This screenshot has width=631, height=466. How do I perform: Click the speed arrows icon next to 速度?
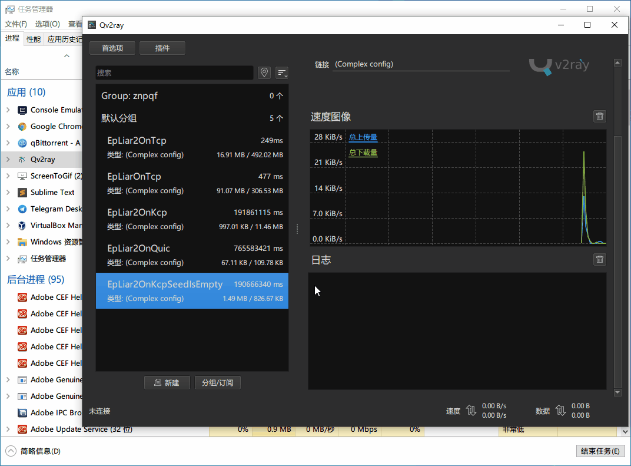[x=471, y=411]
